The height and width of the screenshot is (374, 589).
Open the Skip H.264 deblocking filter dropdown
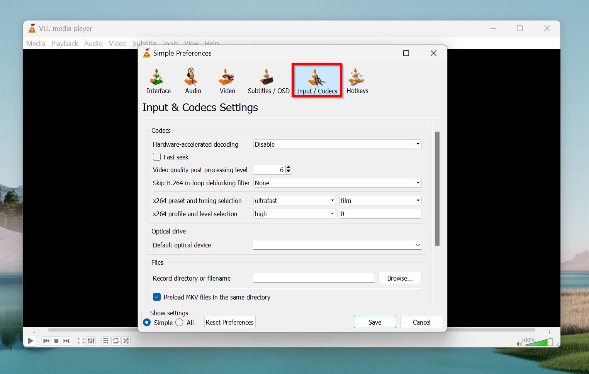coord(337,183)
